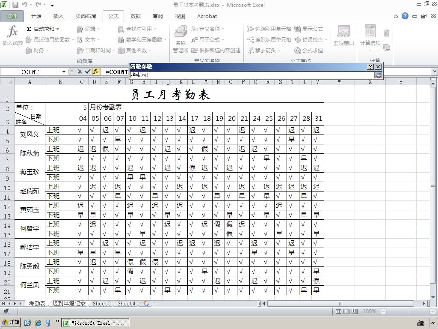Switch to the Page Layout (页面布局) tab
The height and width of the screenshot is (329, 438).
86,16
